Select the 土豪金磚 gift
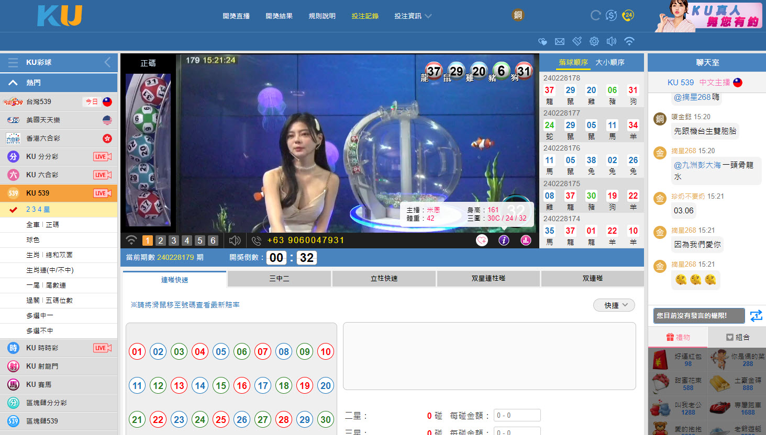 [x=737, y=384]
